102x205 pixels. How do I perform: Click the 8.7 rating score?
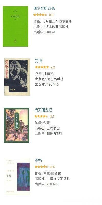click(52, 117)
